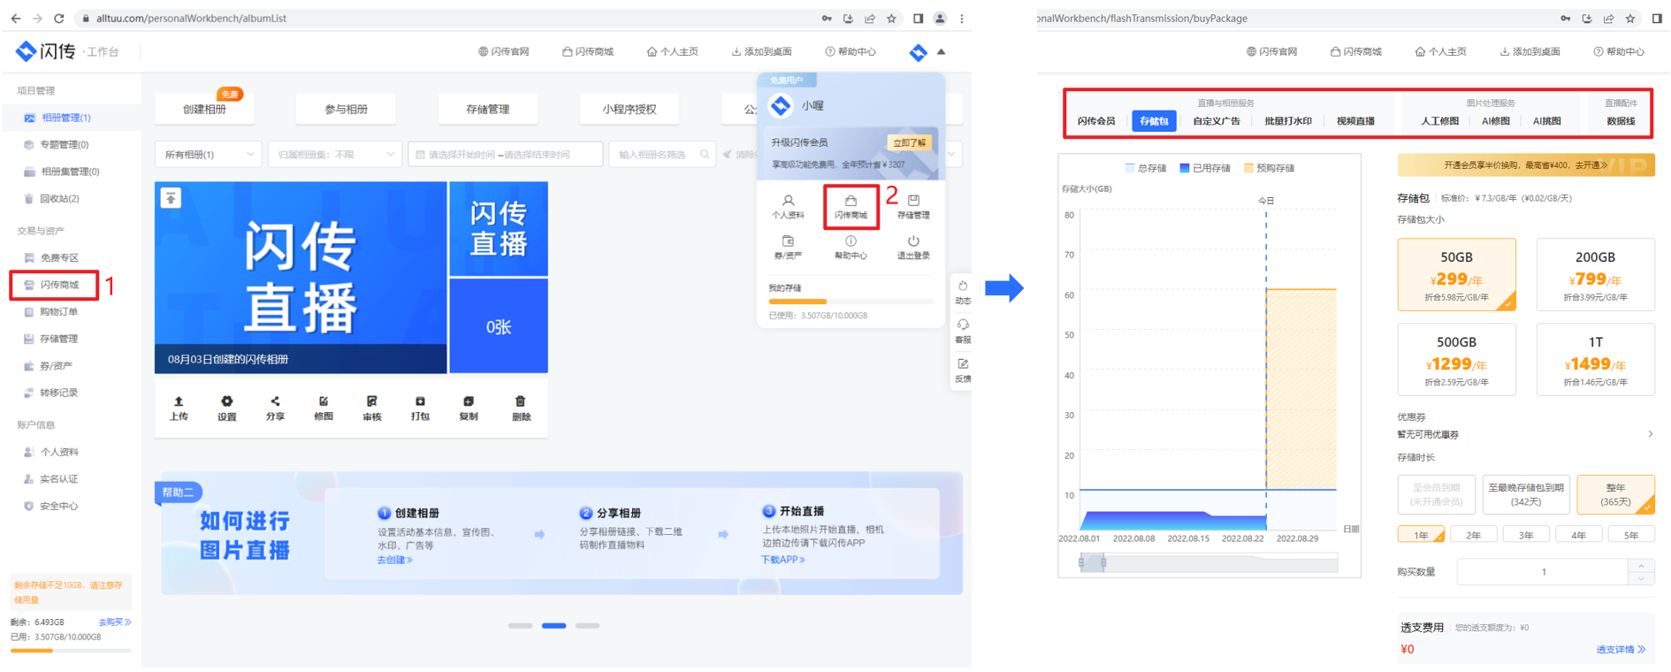Click the pin-to-top icon on album cover
This screenshot has height=672, width=1671.
tap(171, 198)
